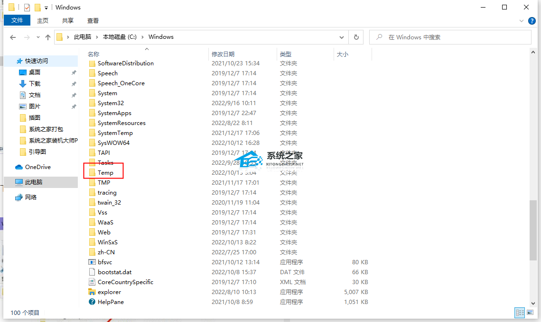541x322 pixels.
Task: Click pin icon next to 图片
Action: pyautogui.click(x=74, y=107)
